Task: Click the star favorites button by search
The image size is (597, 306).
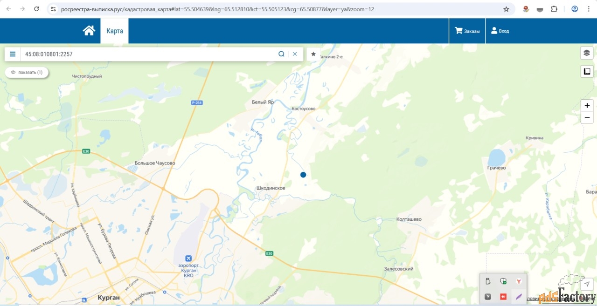Action: pyautogui.click(x=313, y=54)
